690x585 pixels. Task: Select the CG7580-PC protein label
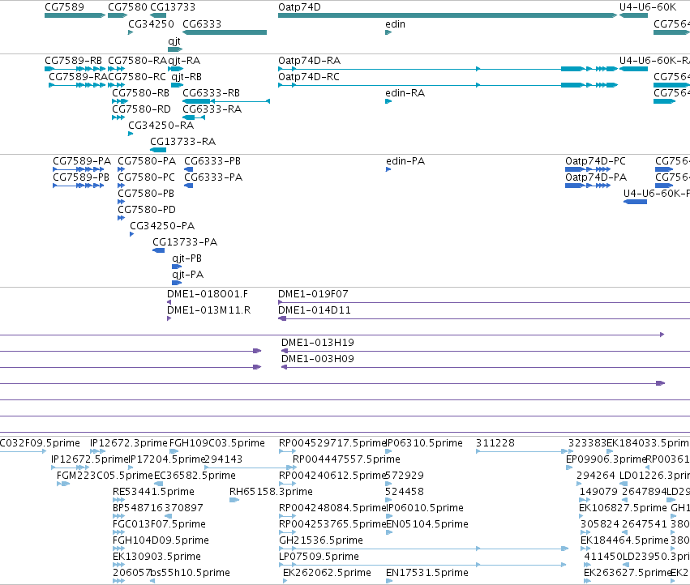[146, 177]
